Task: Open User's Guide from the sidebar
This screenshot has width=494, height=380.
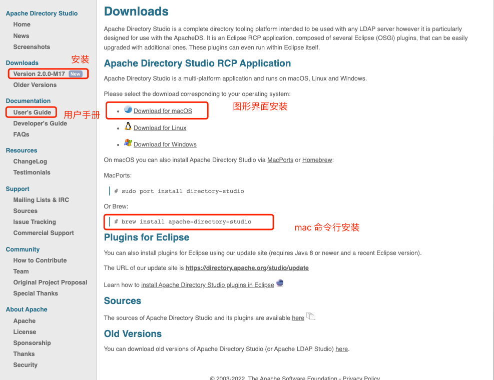Action: point(31,112)
